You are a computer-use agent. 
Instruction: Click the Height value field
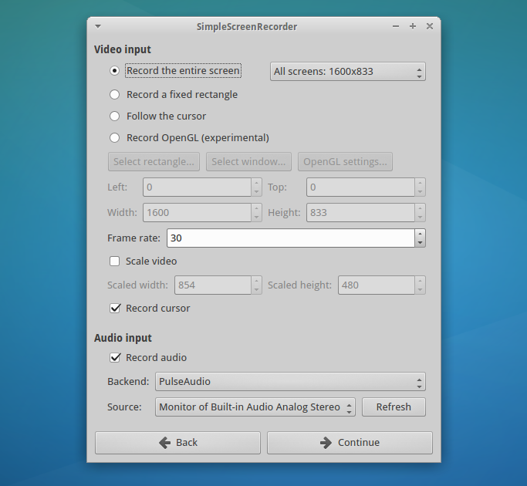(360, 212)
